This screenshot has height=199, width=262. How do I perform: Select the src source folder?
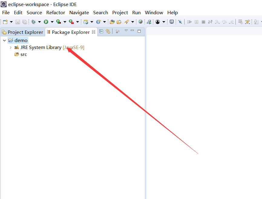coord(21,54)
